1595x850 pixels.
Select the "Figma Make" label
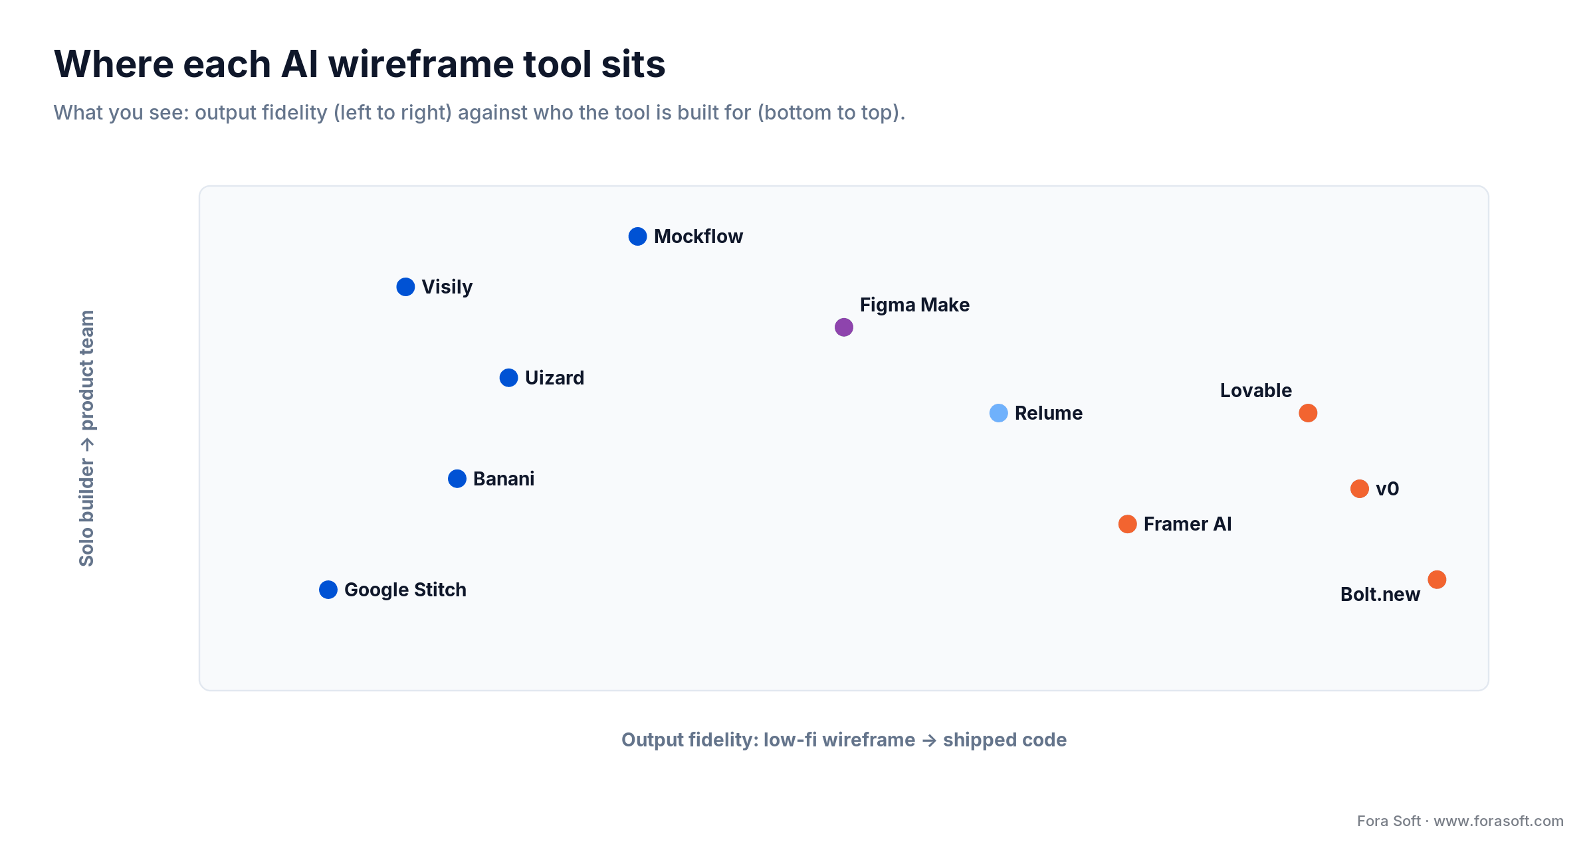(914, 305)
